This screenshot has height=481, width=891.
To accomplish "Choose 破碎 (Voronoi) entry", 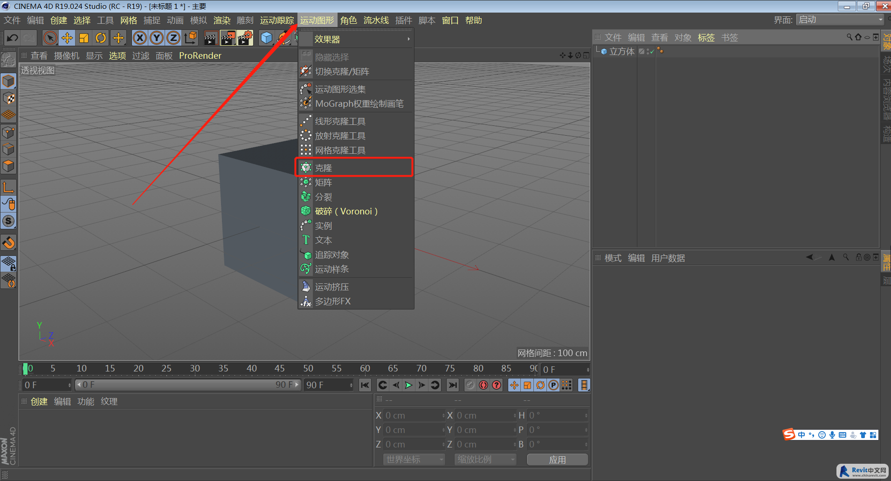I will click(x=355, y=211).
